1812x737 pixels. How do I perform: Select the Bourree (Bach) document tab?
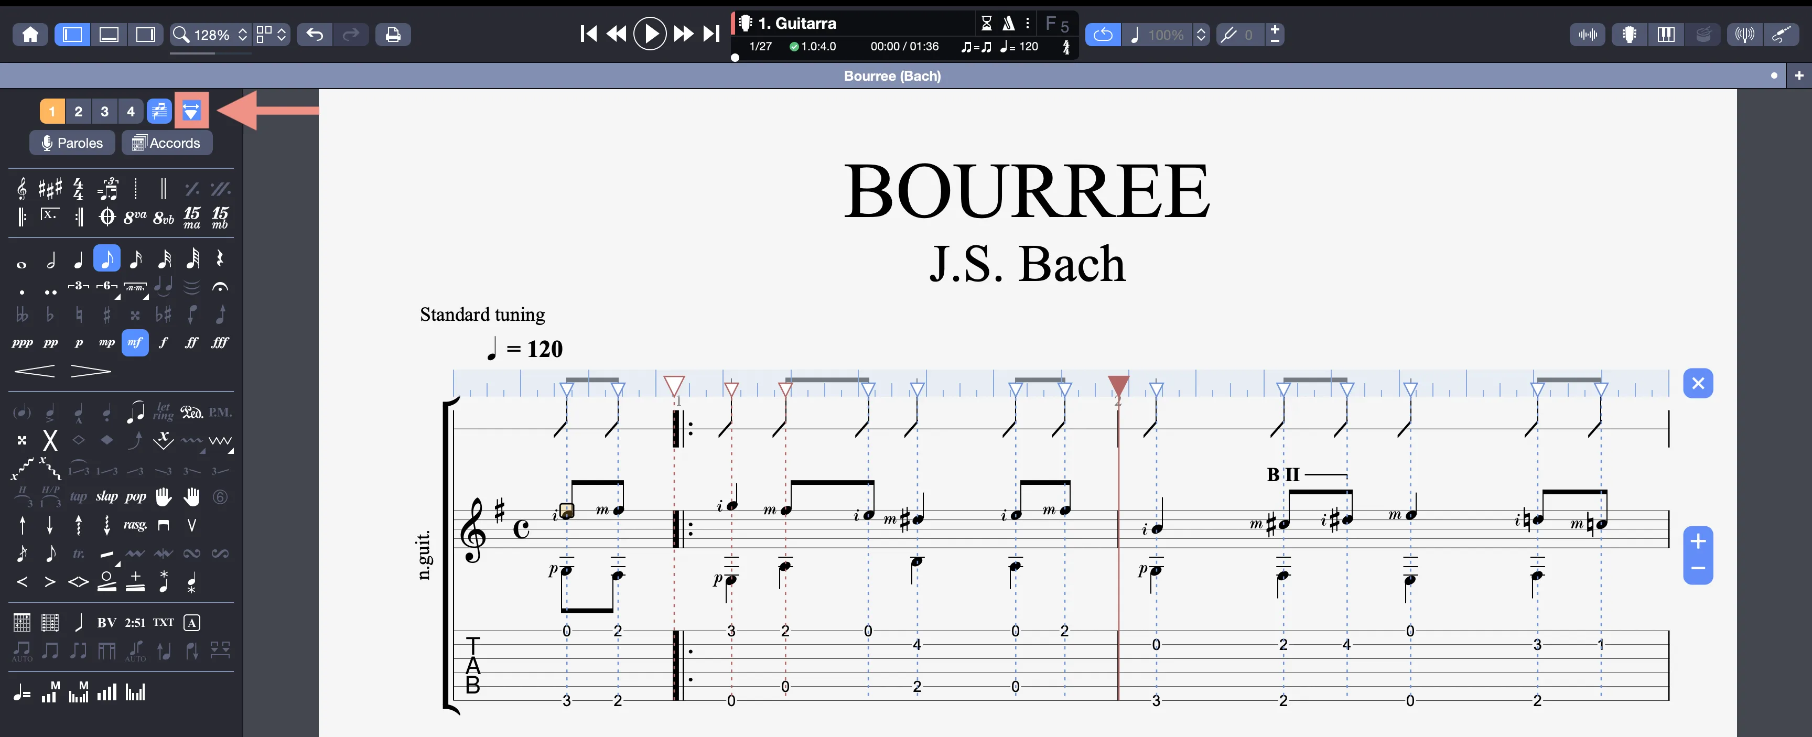[x=892, y=75]
